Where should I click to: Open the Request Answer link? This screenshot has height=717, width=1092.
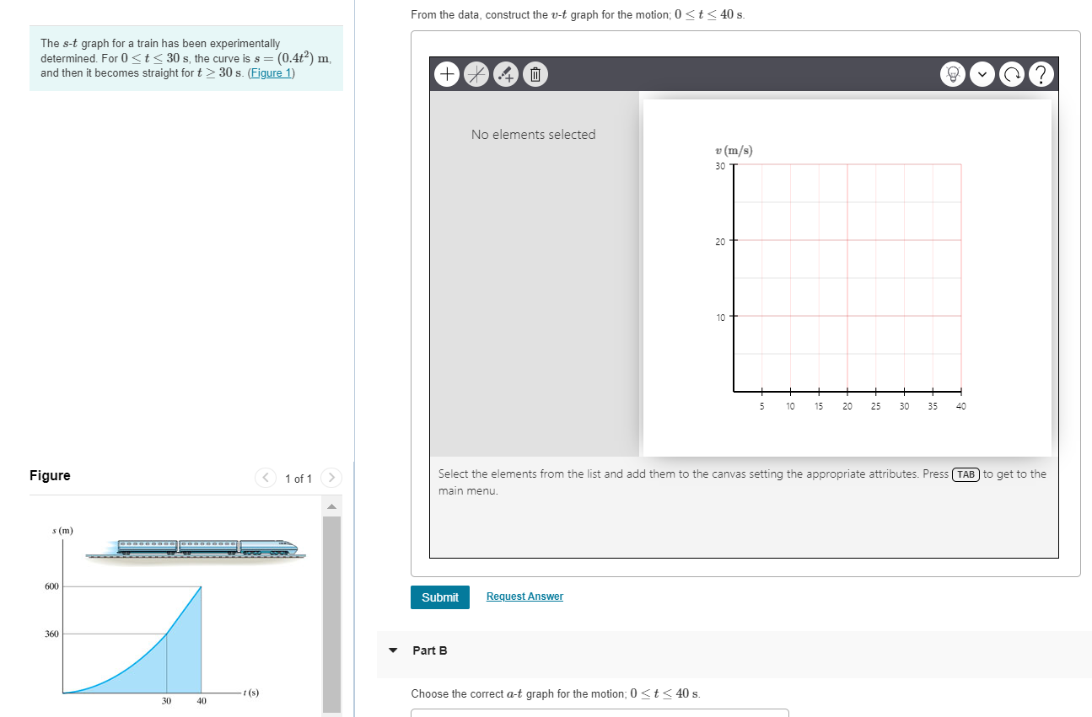(524, 597)
